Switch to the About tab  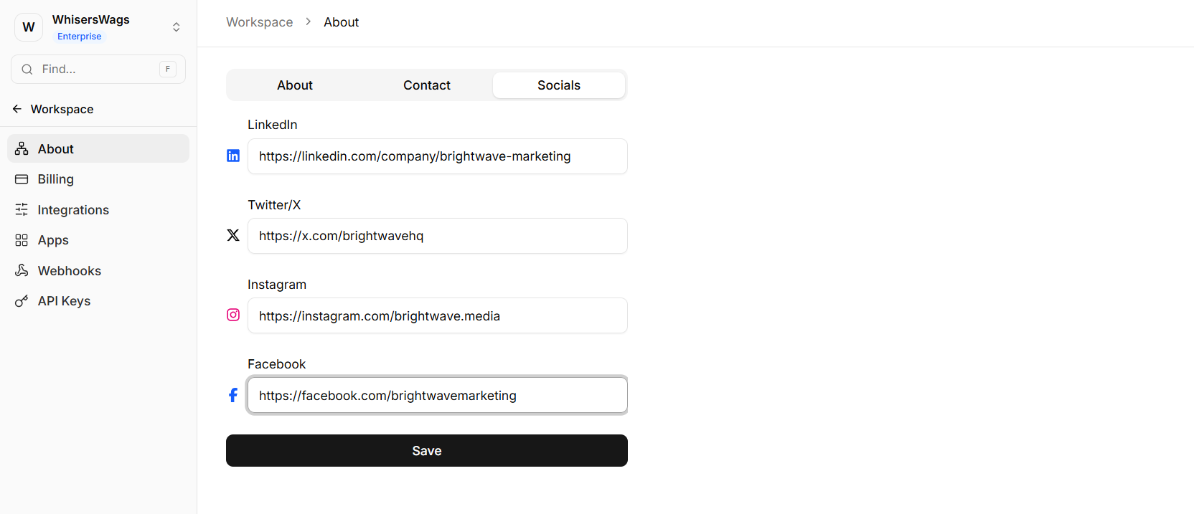point(294,85)
